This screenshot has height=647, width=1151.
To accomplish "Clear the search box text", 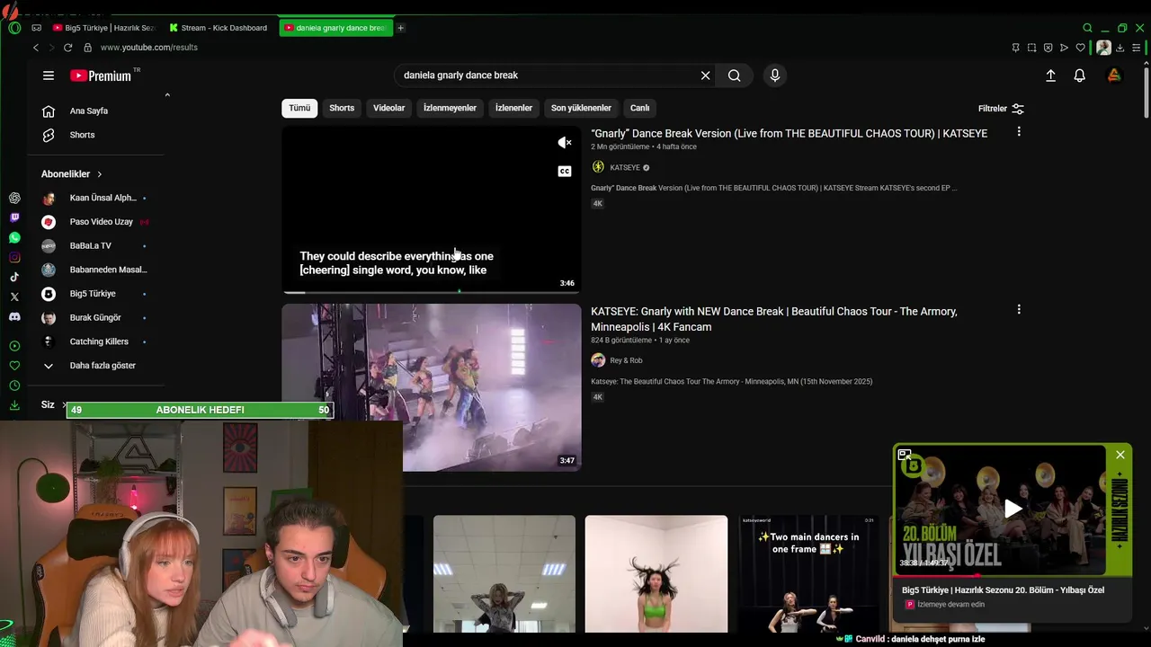I will [705, 75].
